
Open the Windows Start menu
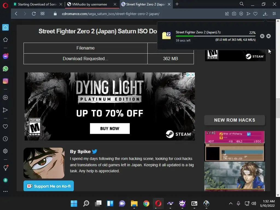tap(74, 203)
